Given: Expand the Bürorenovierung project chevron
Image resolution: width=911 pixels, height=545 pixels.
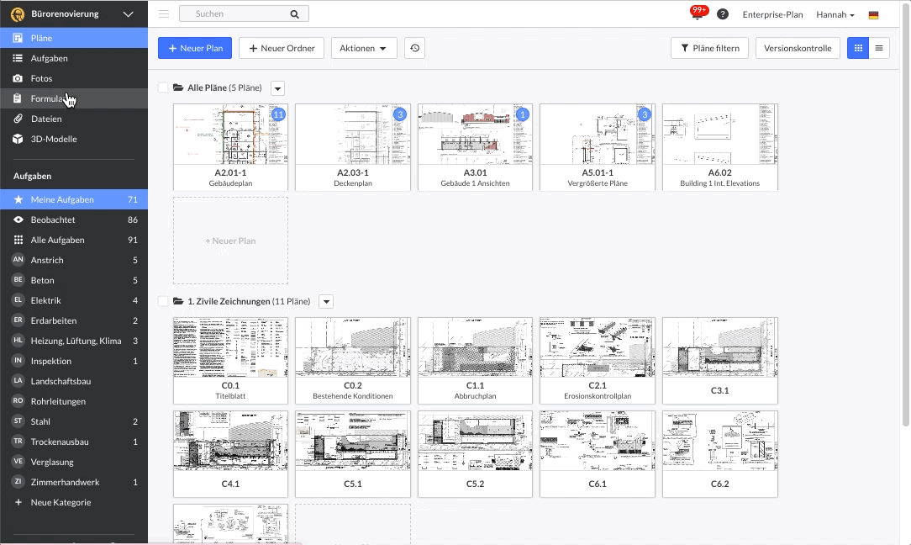Looking at the screenshot, I should point(129,14).
